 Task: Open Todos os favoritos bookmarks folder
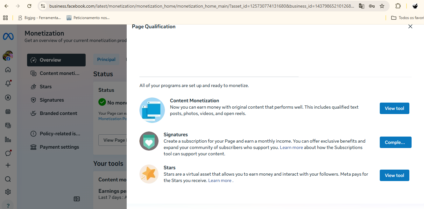(x=407, y=18)
